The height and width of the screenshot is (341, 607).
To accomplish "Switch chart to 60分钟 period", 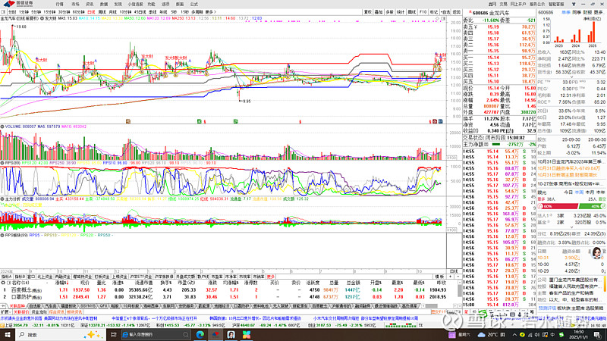I will 79,12.
